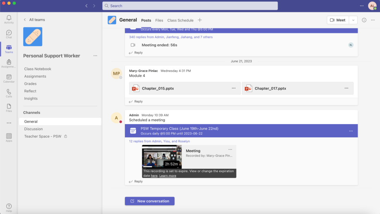Add a new tab with plus icon

[x=200, y=20]
